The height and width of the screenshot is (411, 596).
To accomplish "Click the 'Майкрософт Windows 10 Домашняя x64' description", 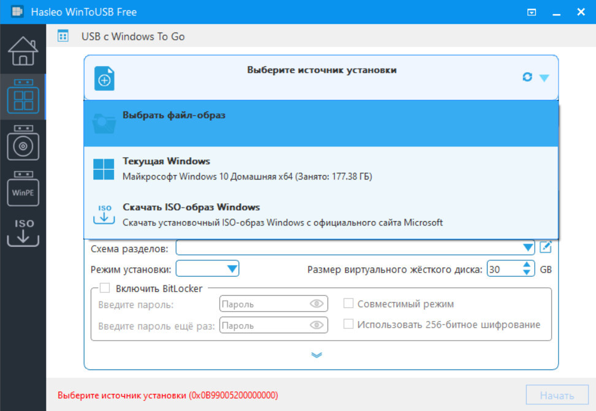I will (247, 176).
